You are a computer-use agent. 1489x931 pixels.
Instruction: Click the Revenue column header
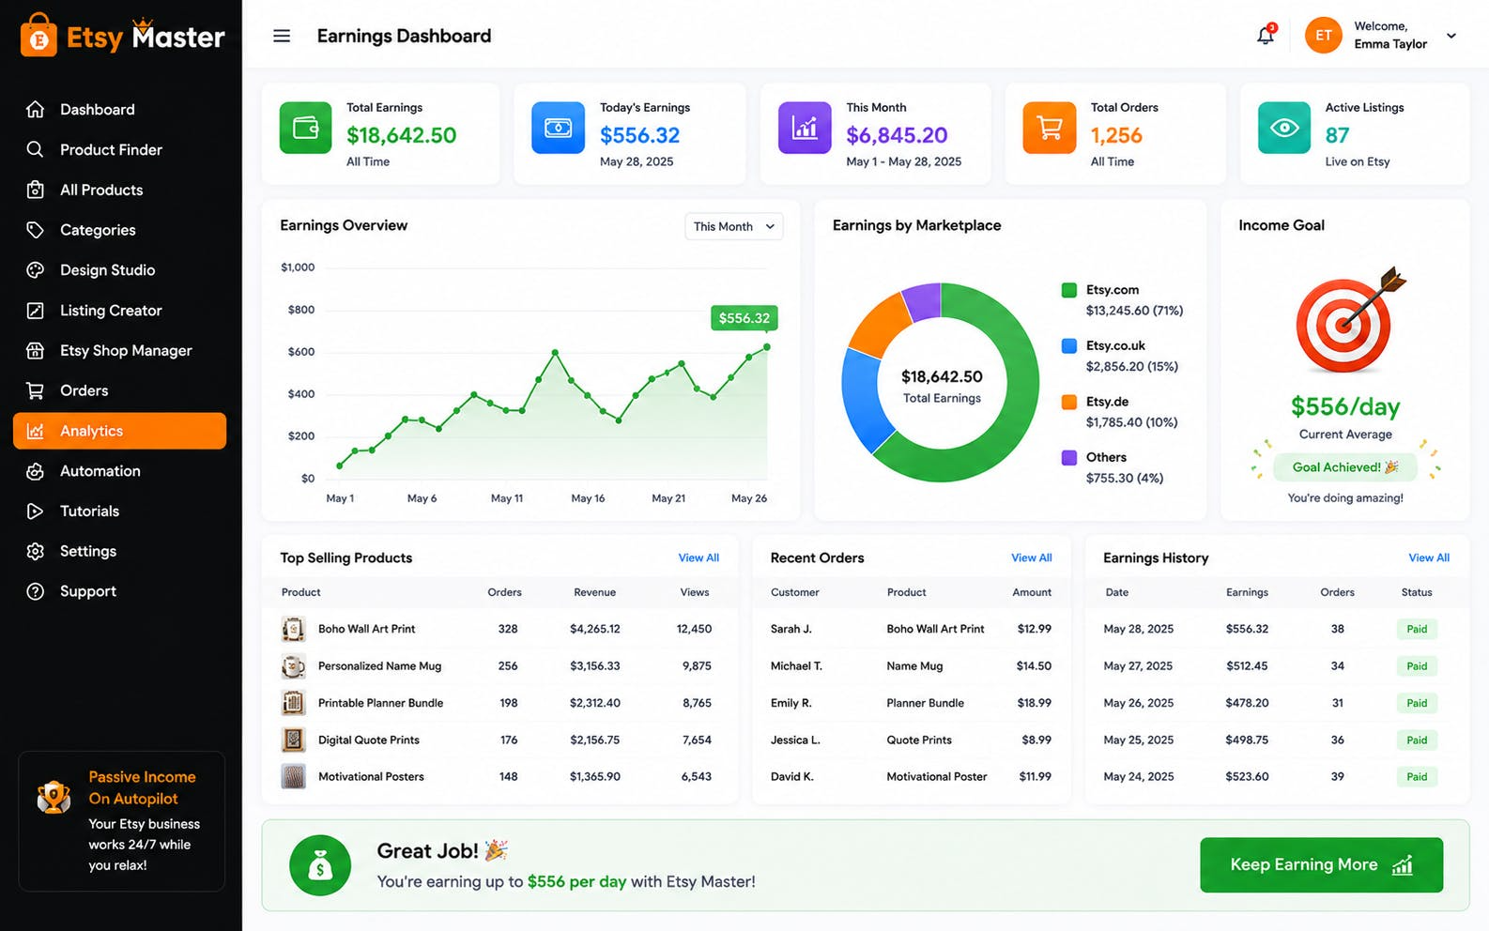pos(594,592)
